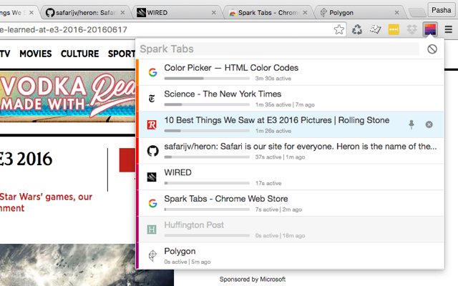Click the circle-slash icon in Spark Tabs

pos(432,49)
